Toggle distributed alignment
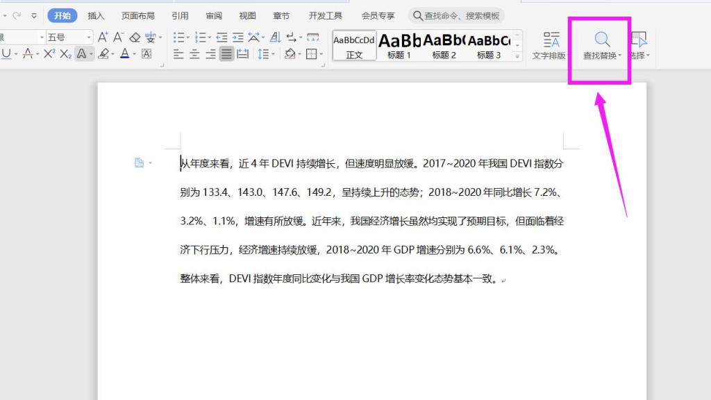This screenshot has width=711, height=400. [243, 54]
